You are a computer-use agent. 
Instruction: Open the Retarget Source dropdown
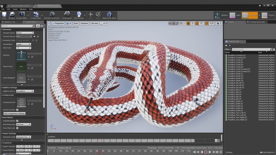point(25,33)
